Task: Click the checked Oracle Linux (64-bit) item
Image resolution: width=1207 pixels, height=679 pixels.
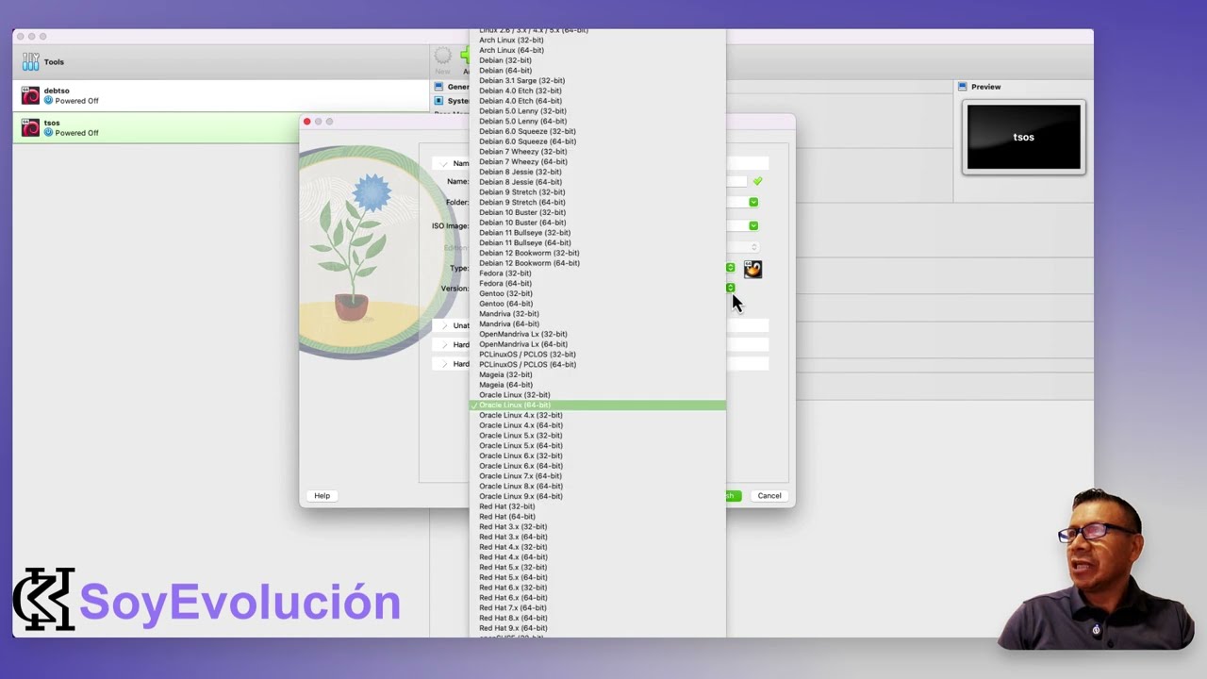Action: pyautogui.click(x=598, y=406)
